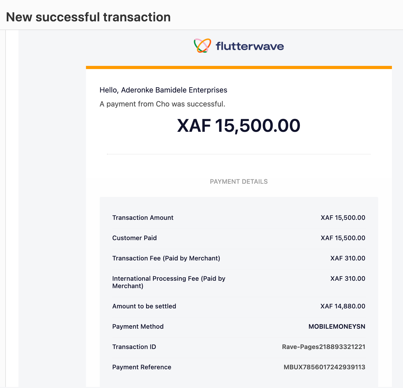The width and height of the screenshot is (403, 388).
Task: Click the Customer Paid label
Action: (x=135, y=238)
